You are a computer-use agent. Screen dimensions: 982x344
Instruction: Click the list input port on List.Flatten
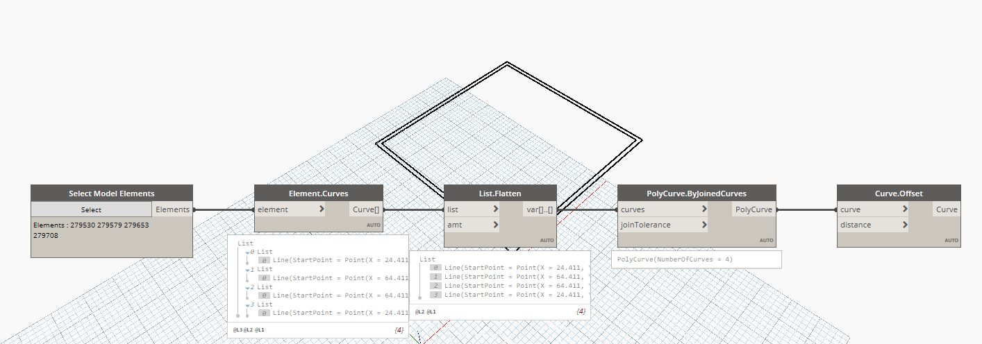point(472,209)
